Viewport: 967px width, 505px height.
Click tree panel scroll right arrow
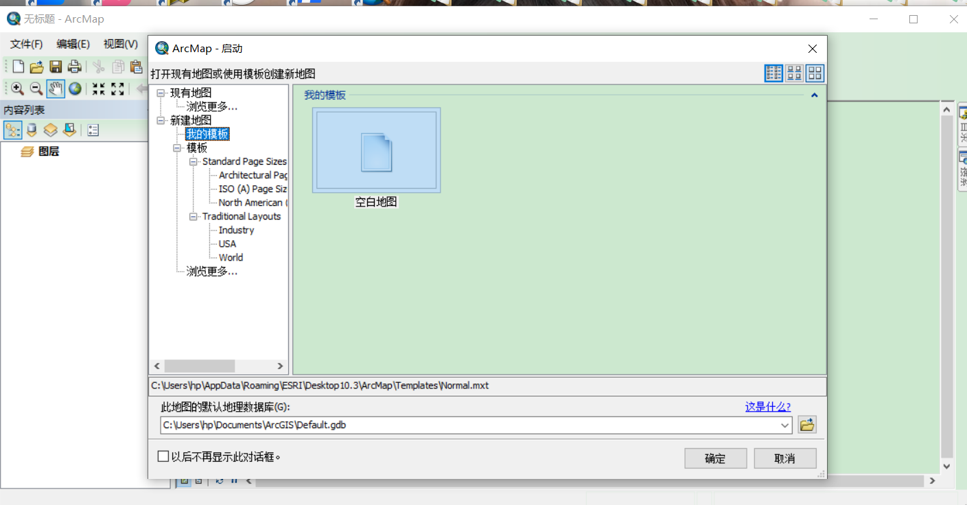(x=280, y=366)
